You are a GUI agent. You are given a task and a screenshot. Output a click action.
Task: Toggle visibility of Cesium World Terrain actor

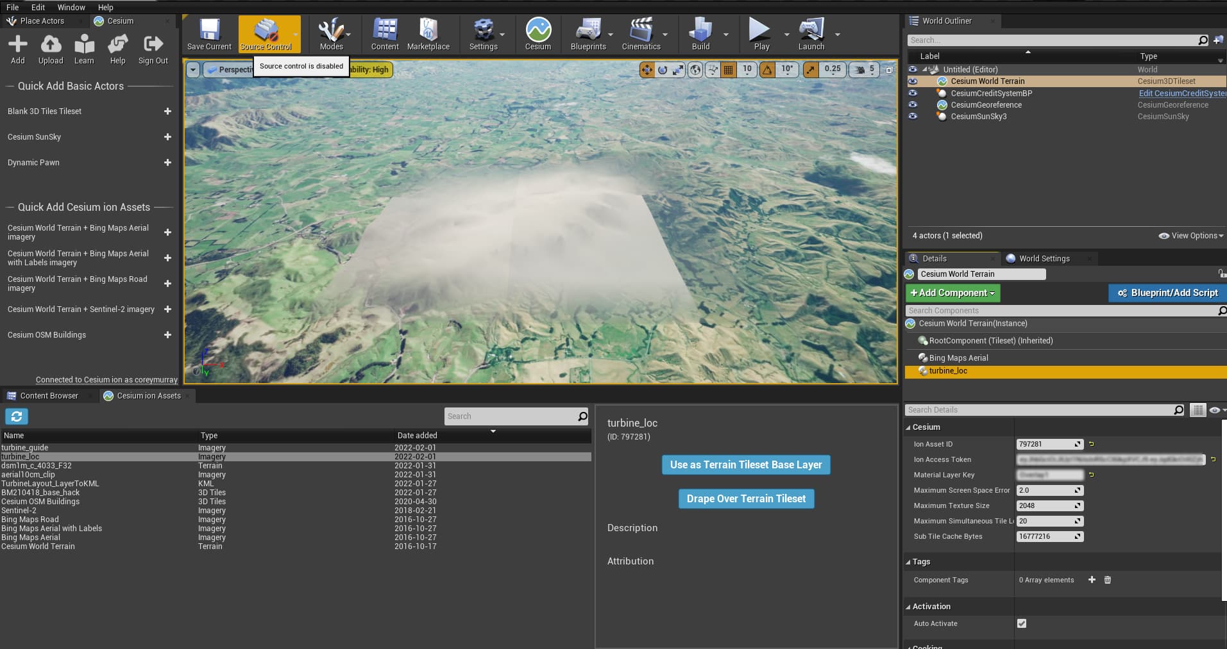[x=913, y=81]
